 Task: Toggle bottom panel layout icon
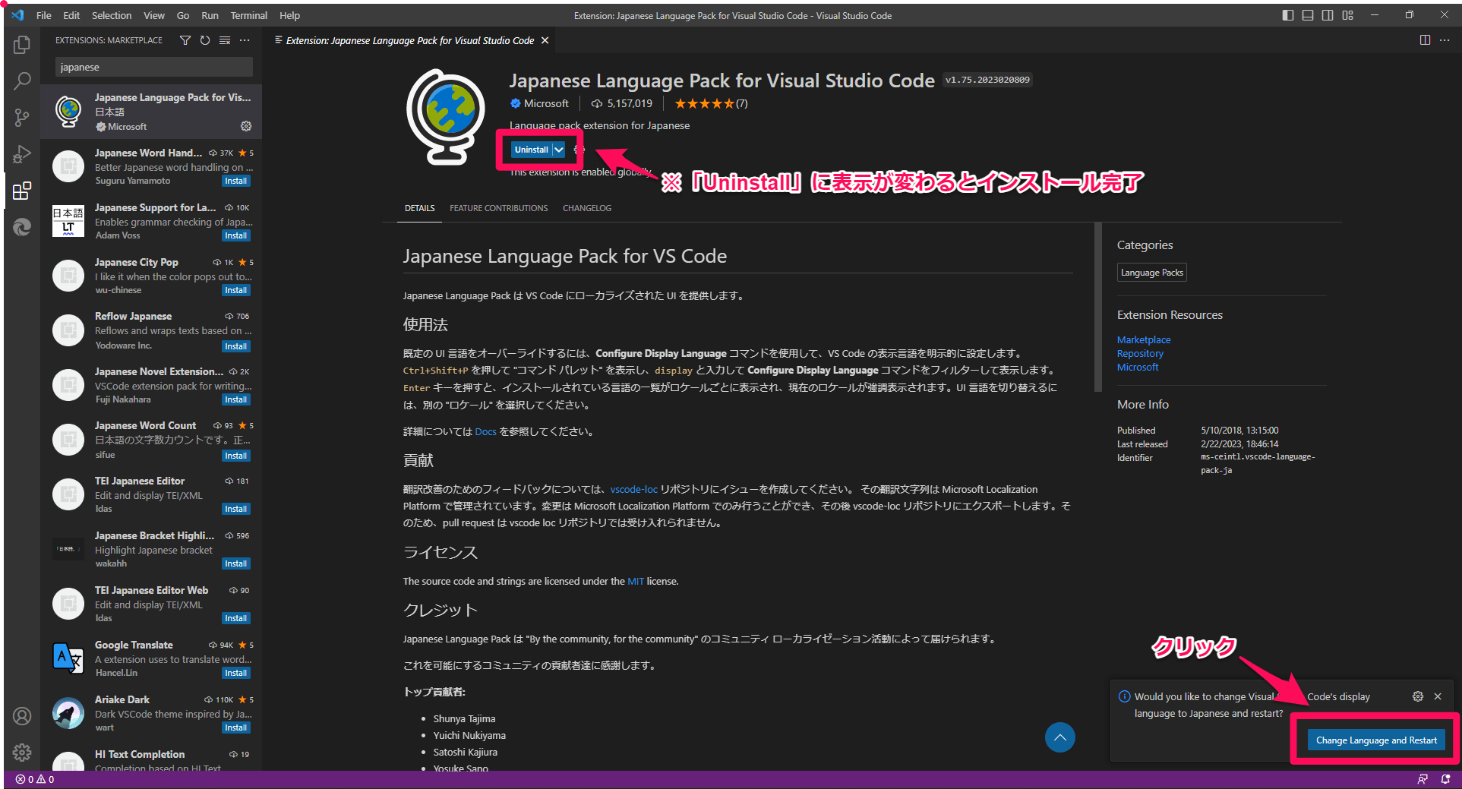(1308, 15)
